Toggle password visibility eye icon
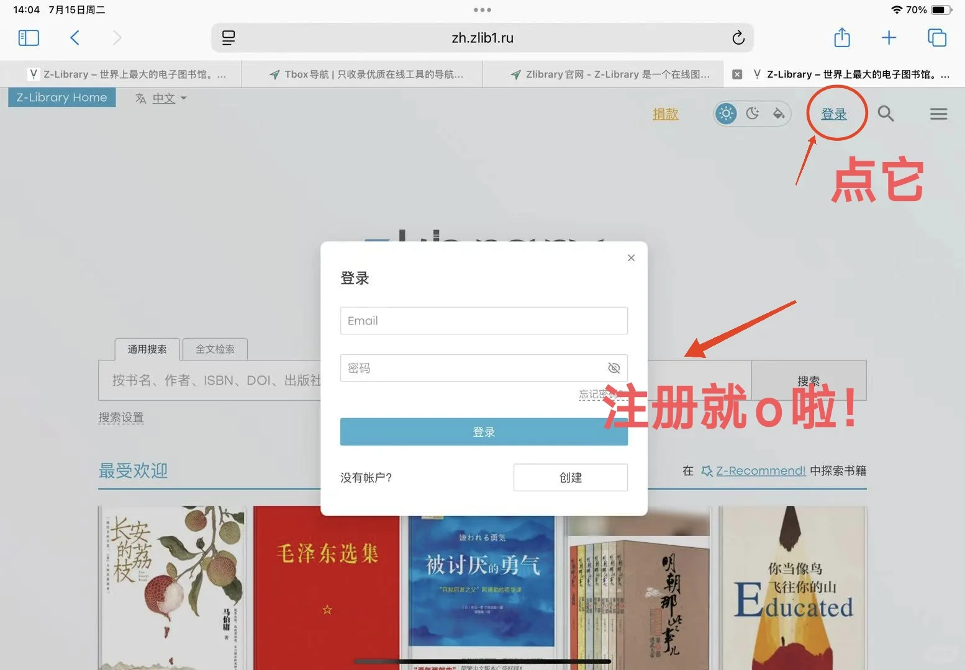This screenshot has height=670, width=965. [614, 368]
